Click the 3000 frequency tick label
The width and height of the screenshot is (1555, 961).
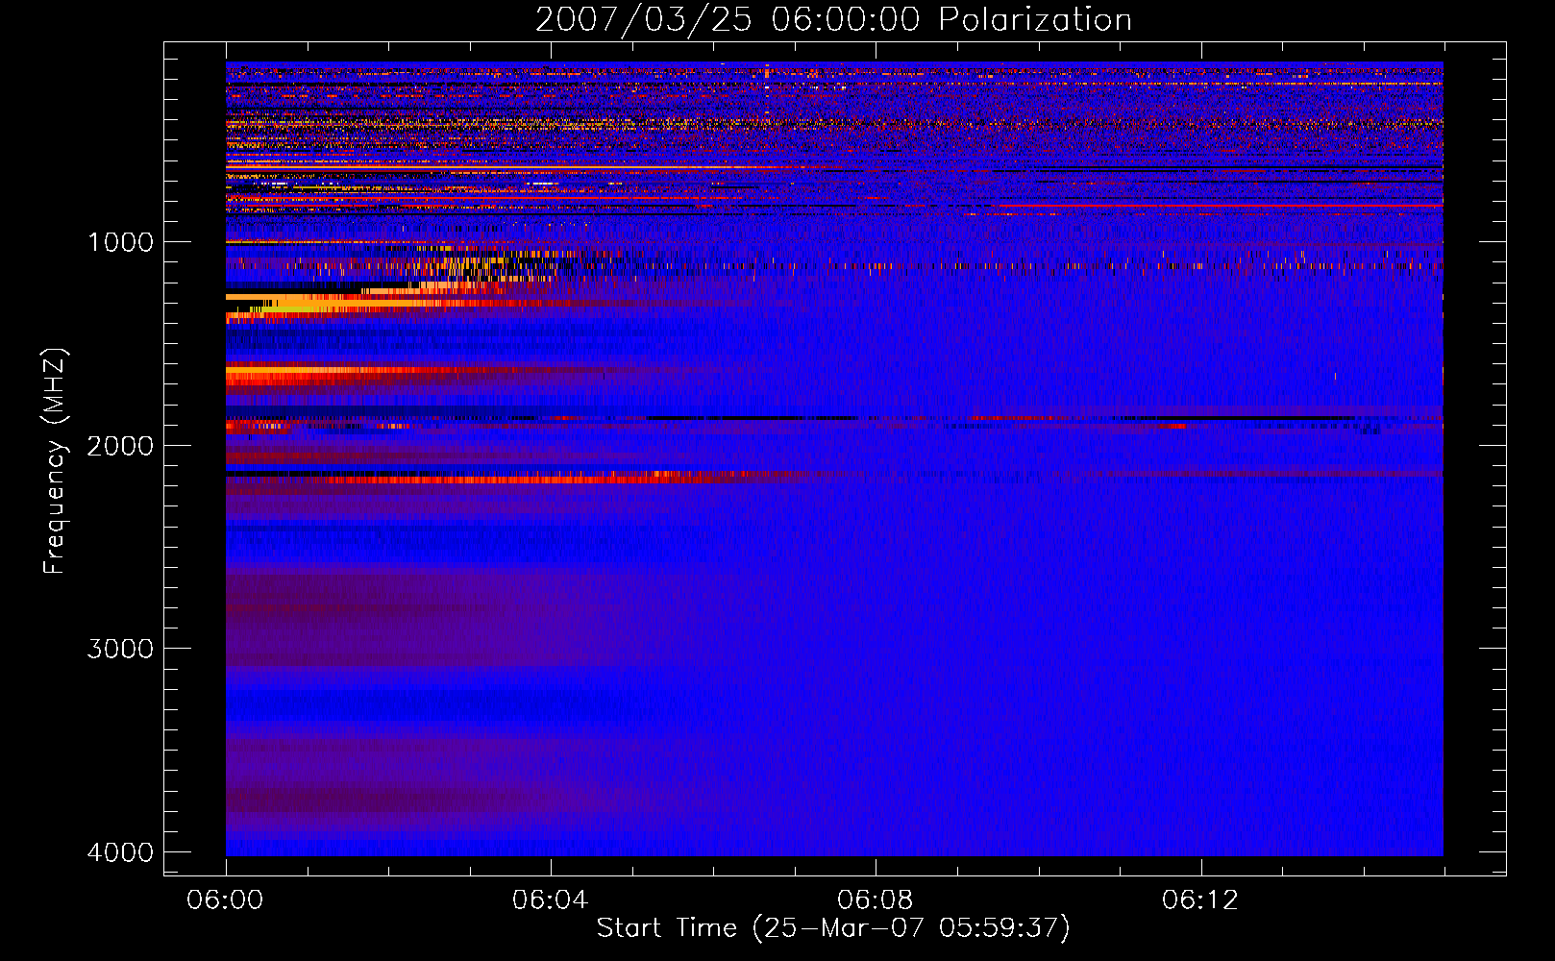120,649
